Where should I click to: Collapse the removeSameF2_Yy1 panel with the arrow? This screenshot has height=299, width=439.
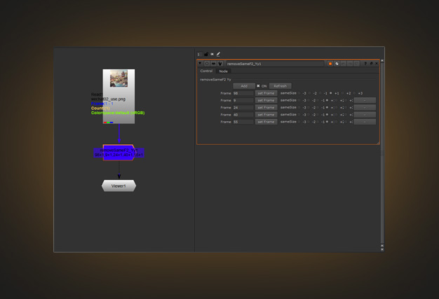pos(201,64)
